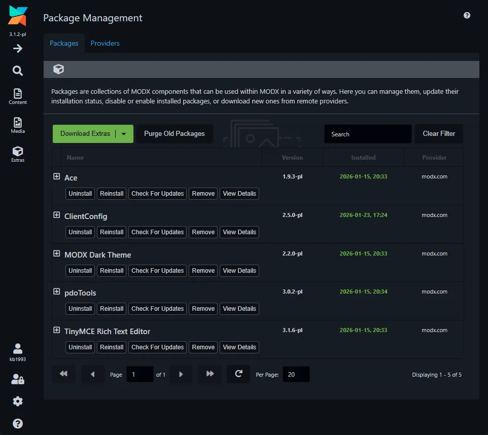
Task: Open the user lock management icon in sidebar
Action: (x=17, y=379)
